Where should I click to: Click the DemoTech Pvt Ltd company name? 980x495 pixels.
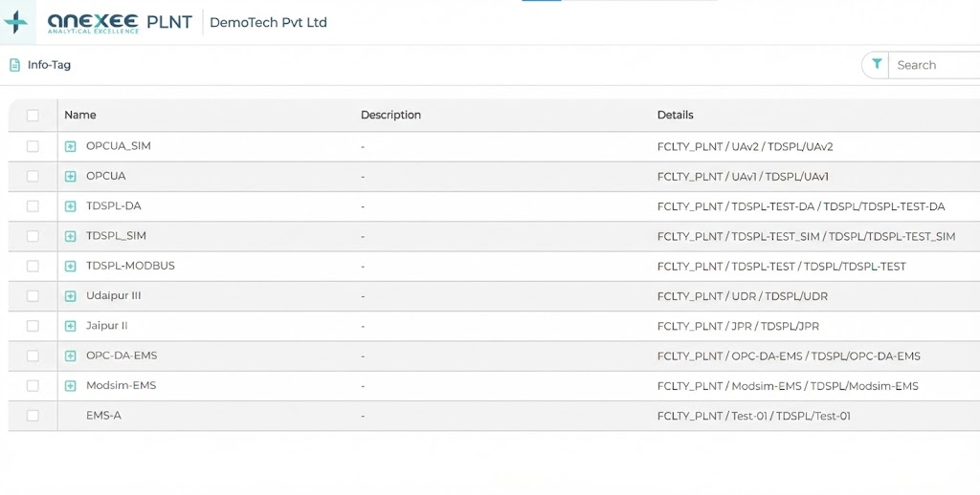click(268, 23)
